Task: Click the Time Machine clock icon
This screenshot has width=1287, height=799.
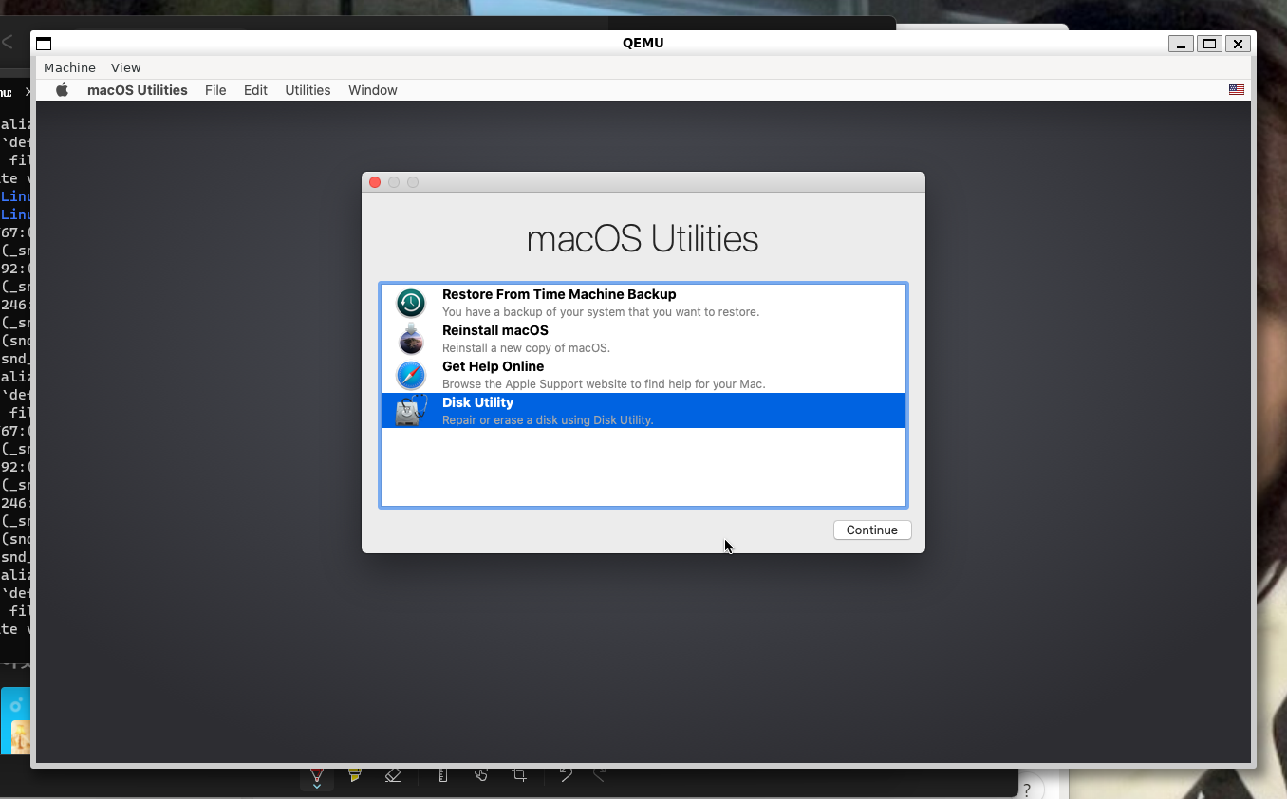Action: click(x=411, y=303)
